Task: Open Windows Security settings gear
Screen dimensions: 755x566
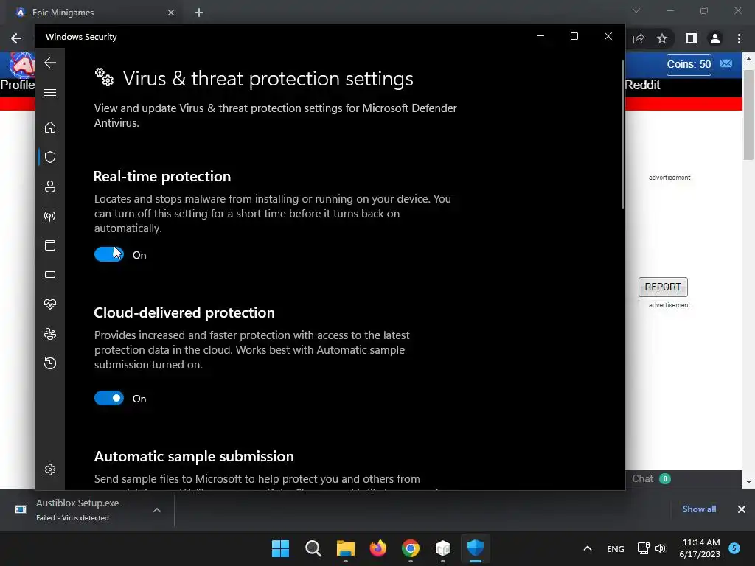Action: tap(50, 469)
